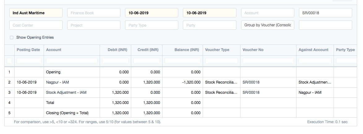This screenshot has height=134, width=363.
Task: Open the From Date field picker
Action: (x=151, y=13)
